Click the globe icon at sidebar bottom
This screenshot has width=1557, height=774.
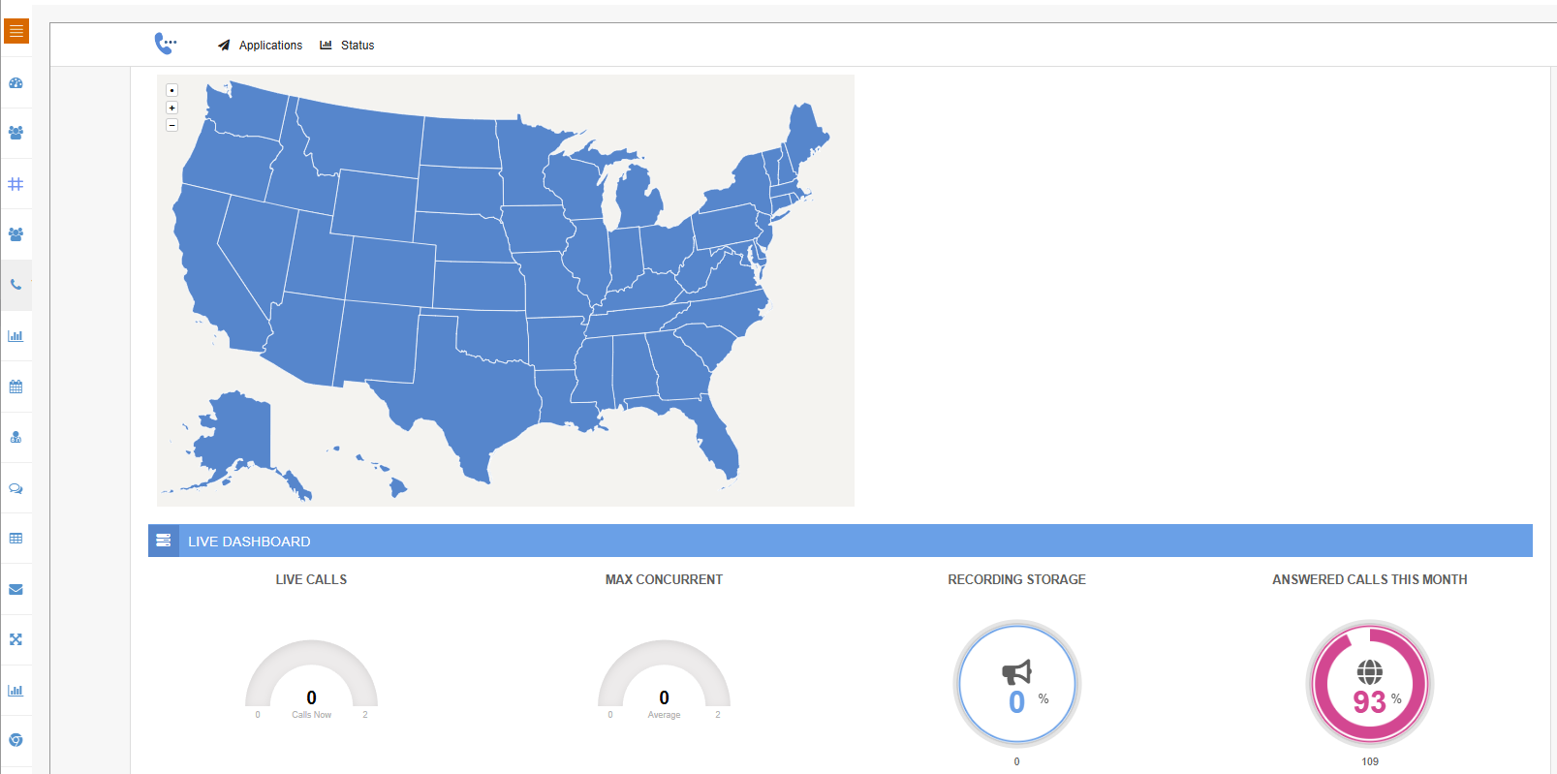click(16, 740)
